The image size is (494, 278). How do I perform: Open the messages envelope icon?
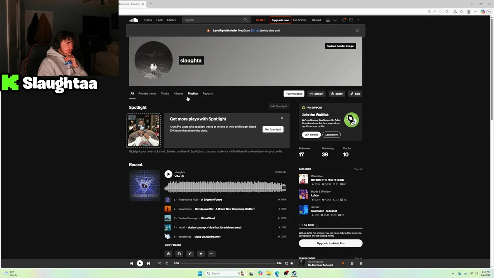[x=351, y=20]
